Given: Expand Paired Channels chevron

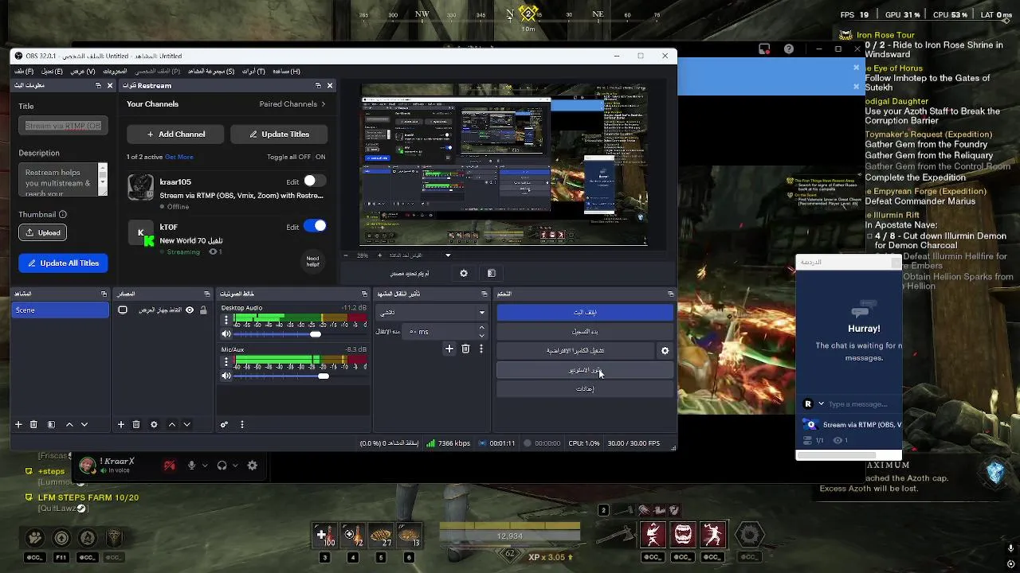Looking at the screenshot, I should 323,104.
